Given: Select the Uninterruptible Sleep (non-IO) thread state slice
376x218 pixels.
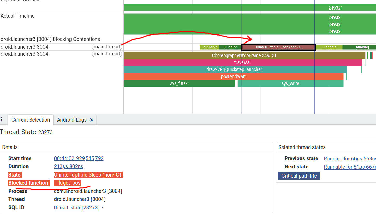Looking at the screenshot, I should 278,47.
